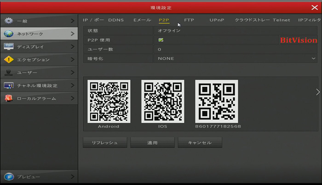The image size is (322, 185).
Task: Expand 一般 menu via its arrow
Action: point(73,21)
